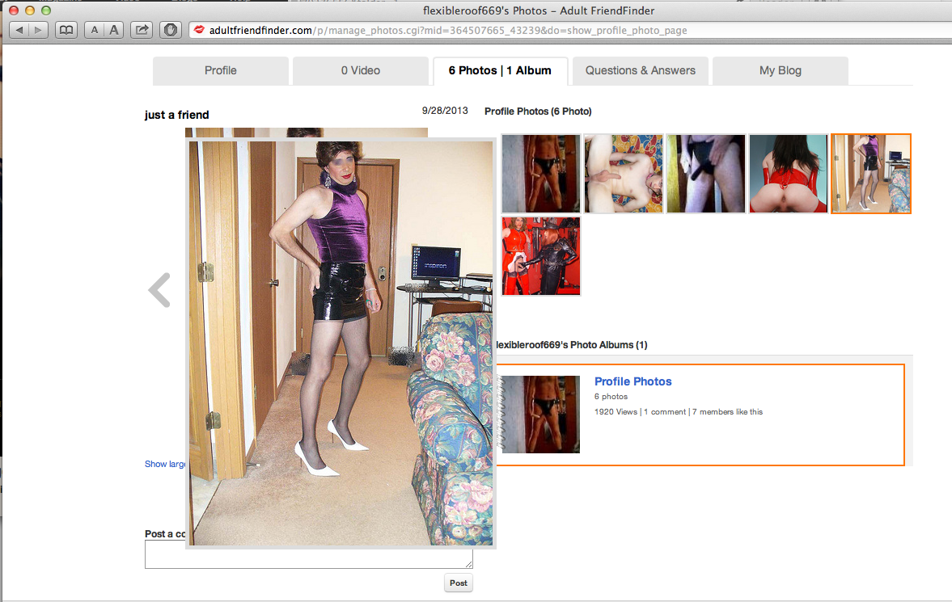Click the 1 comment link
Image resolution: width=952 pixels, height=602 pixels.
click(665, 411)
